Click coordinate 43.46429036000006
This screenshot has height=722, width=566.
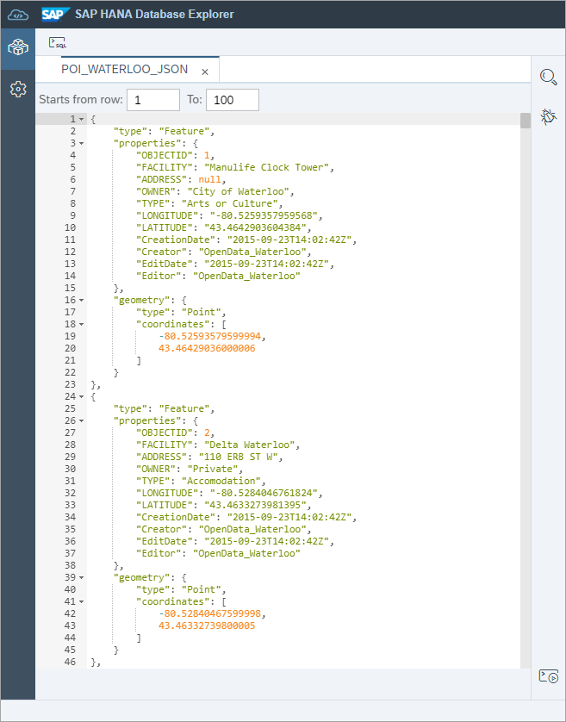click(207, 348)
